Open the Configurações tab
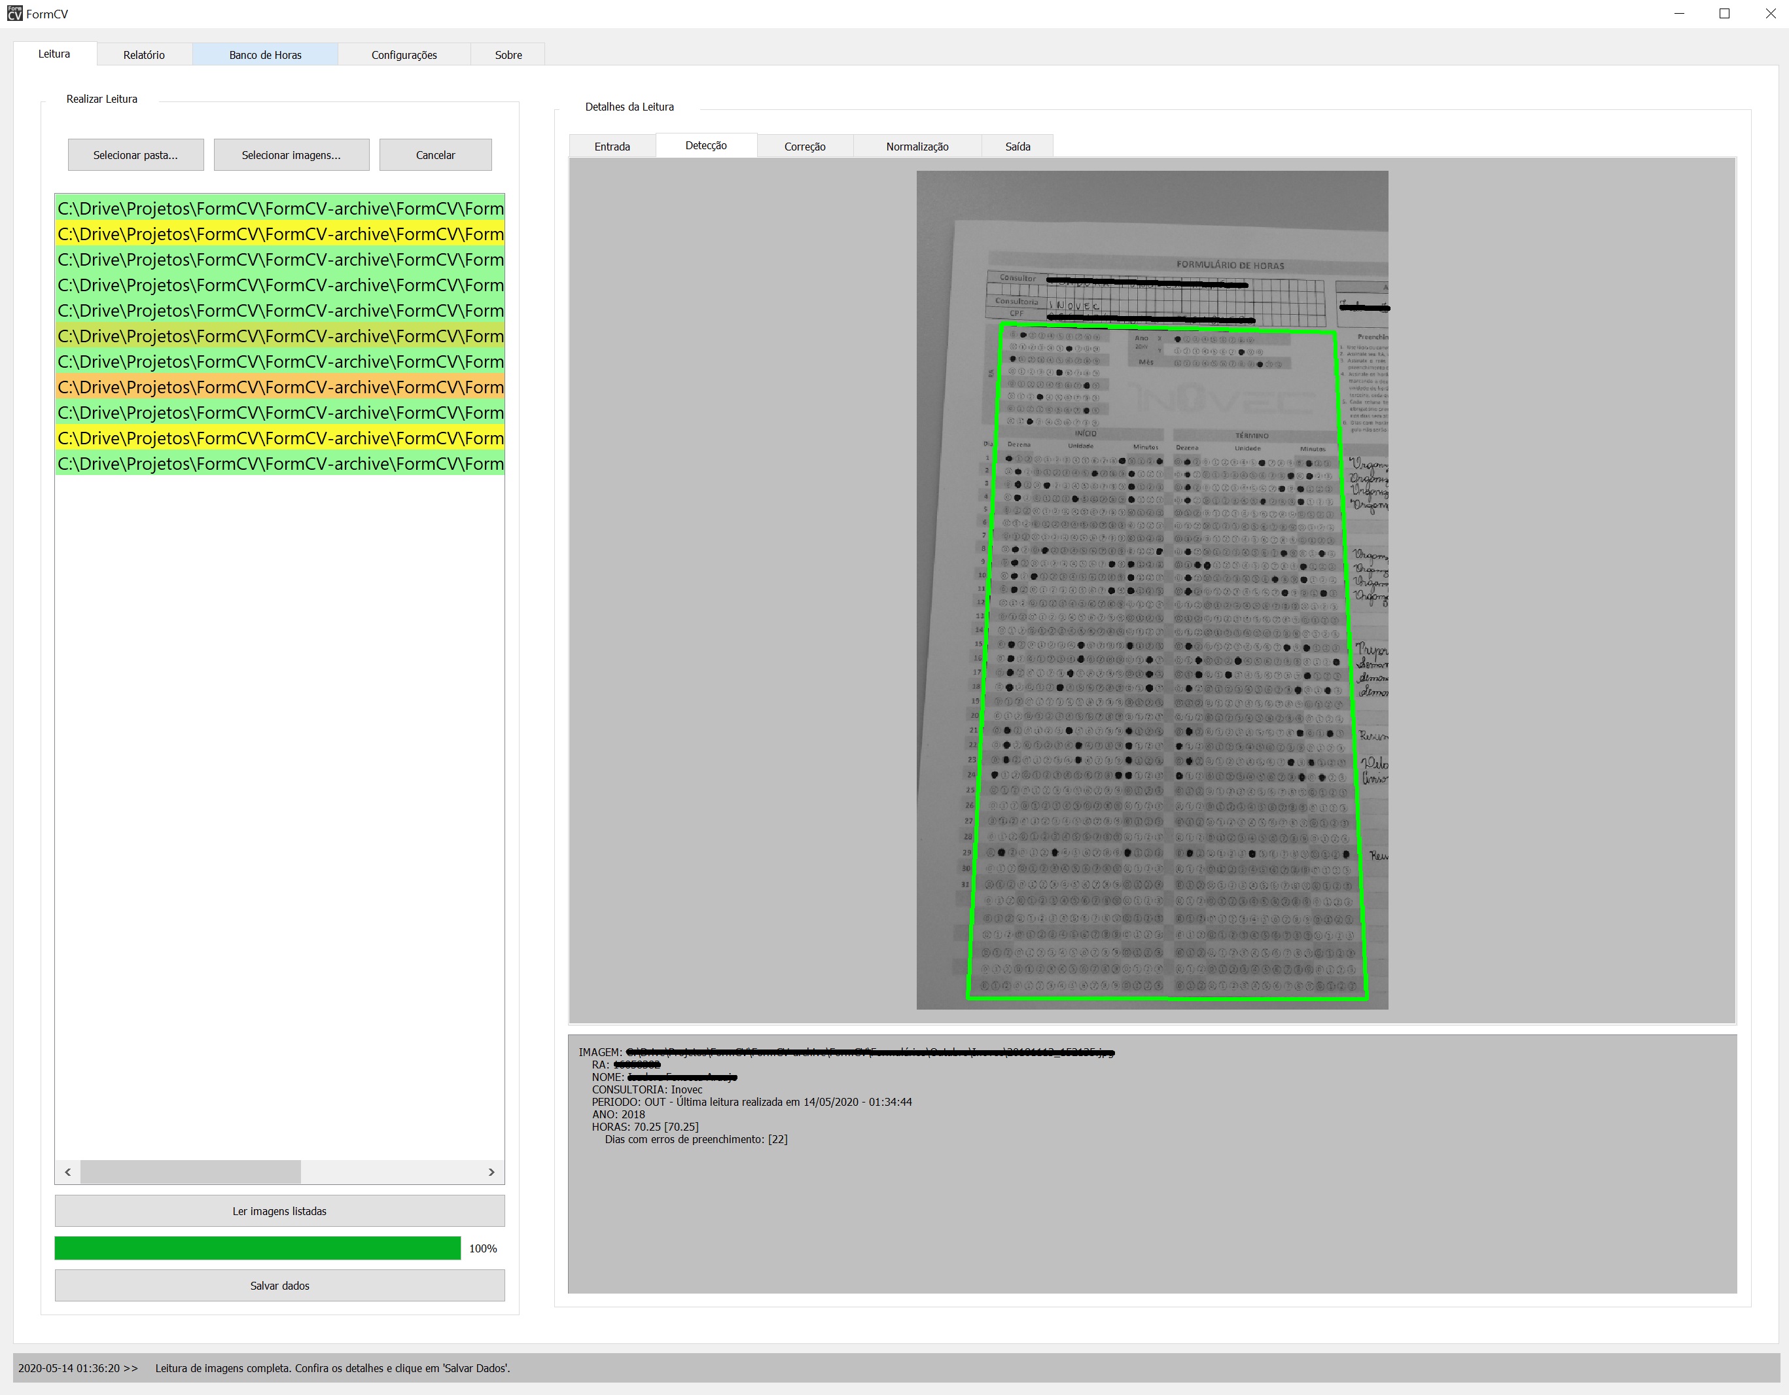Screen dimensions: 1789x1395 (404, 55)
